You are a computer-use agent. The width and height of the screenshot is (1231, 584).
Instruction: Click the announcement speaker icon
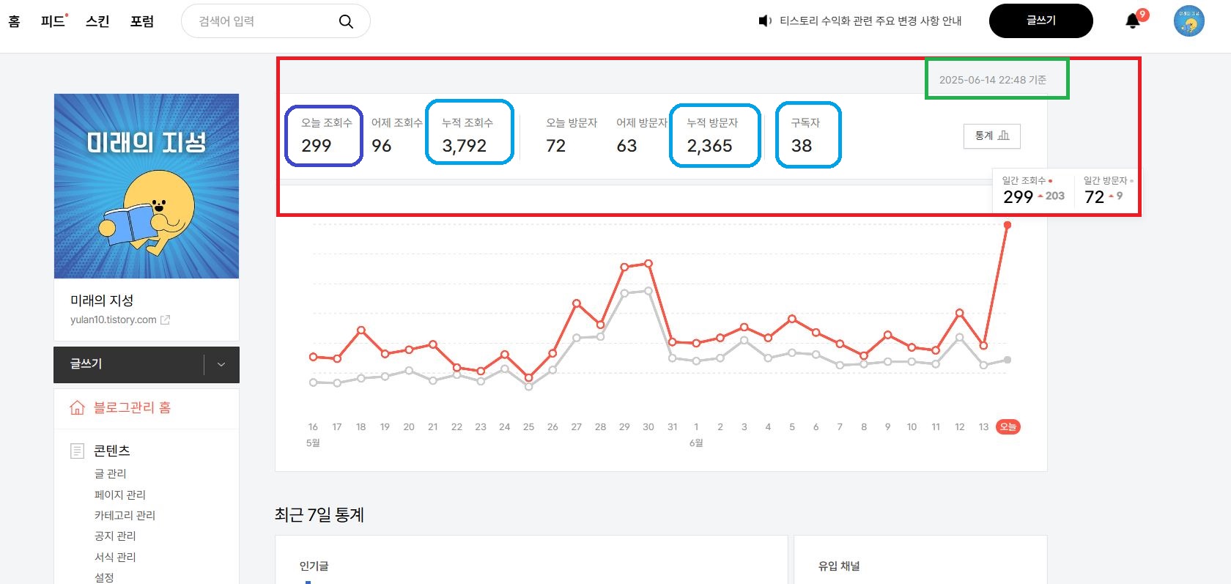(x=764, y=21)
